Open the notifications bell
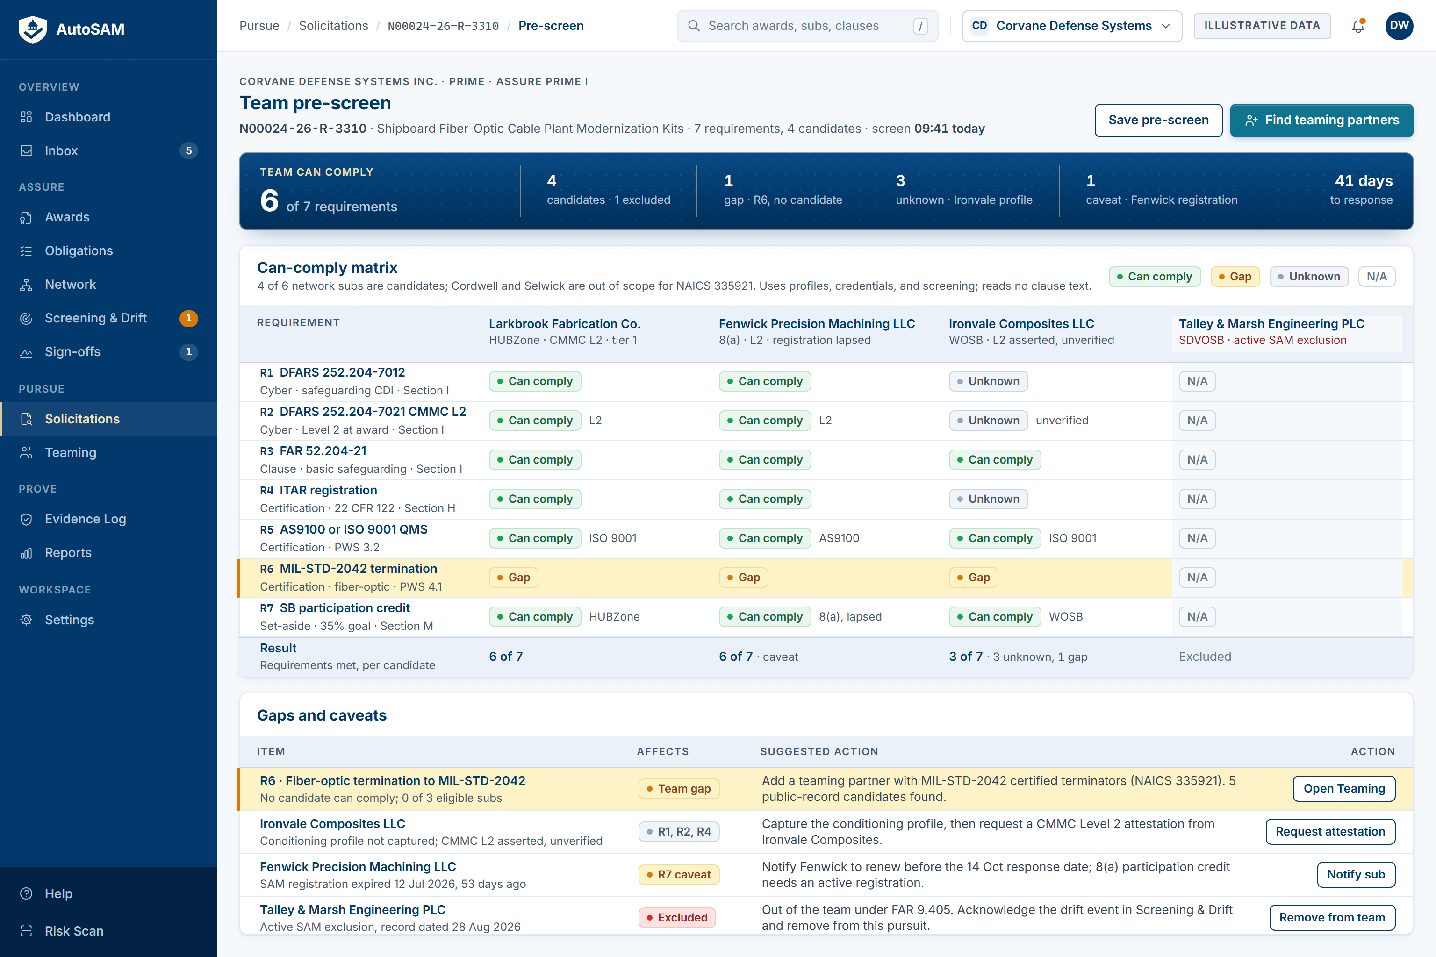This screenshot has height=957, width=1436. [x=1358, y=26]
